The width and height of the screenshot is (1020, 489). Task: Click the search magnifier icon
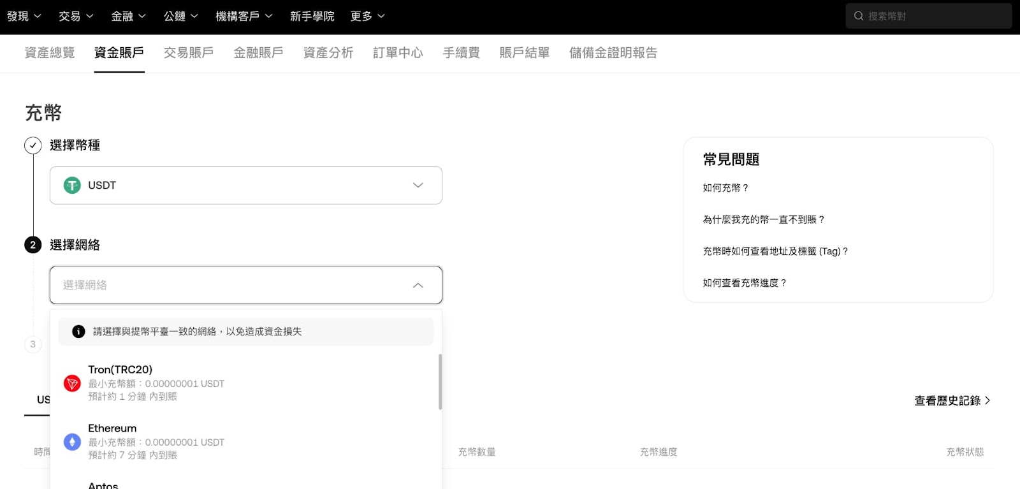tap(859, 16)
